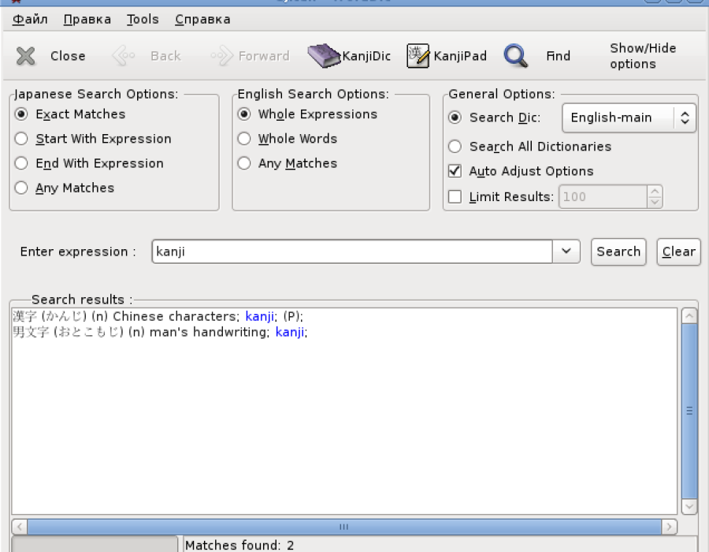709x552 pixels.
Task: Open KanjiDic book icon
Action: click(x=324, y=56)
